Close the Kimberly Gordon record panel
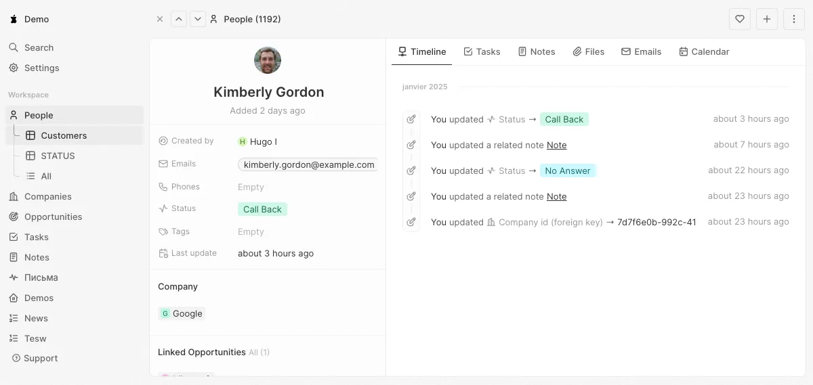Screen dimensions: 813x385 tap(160, 19)
